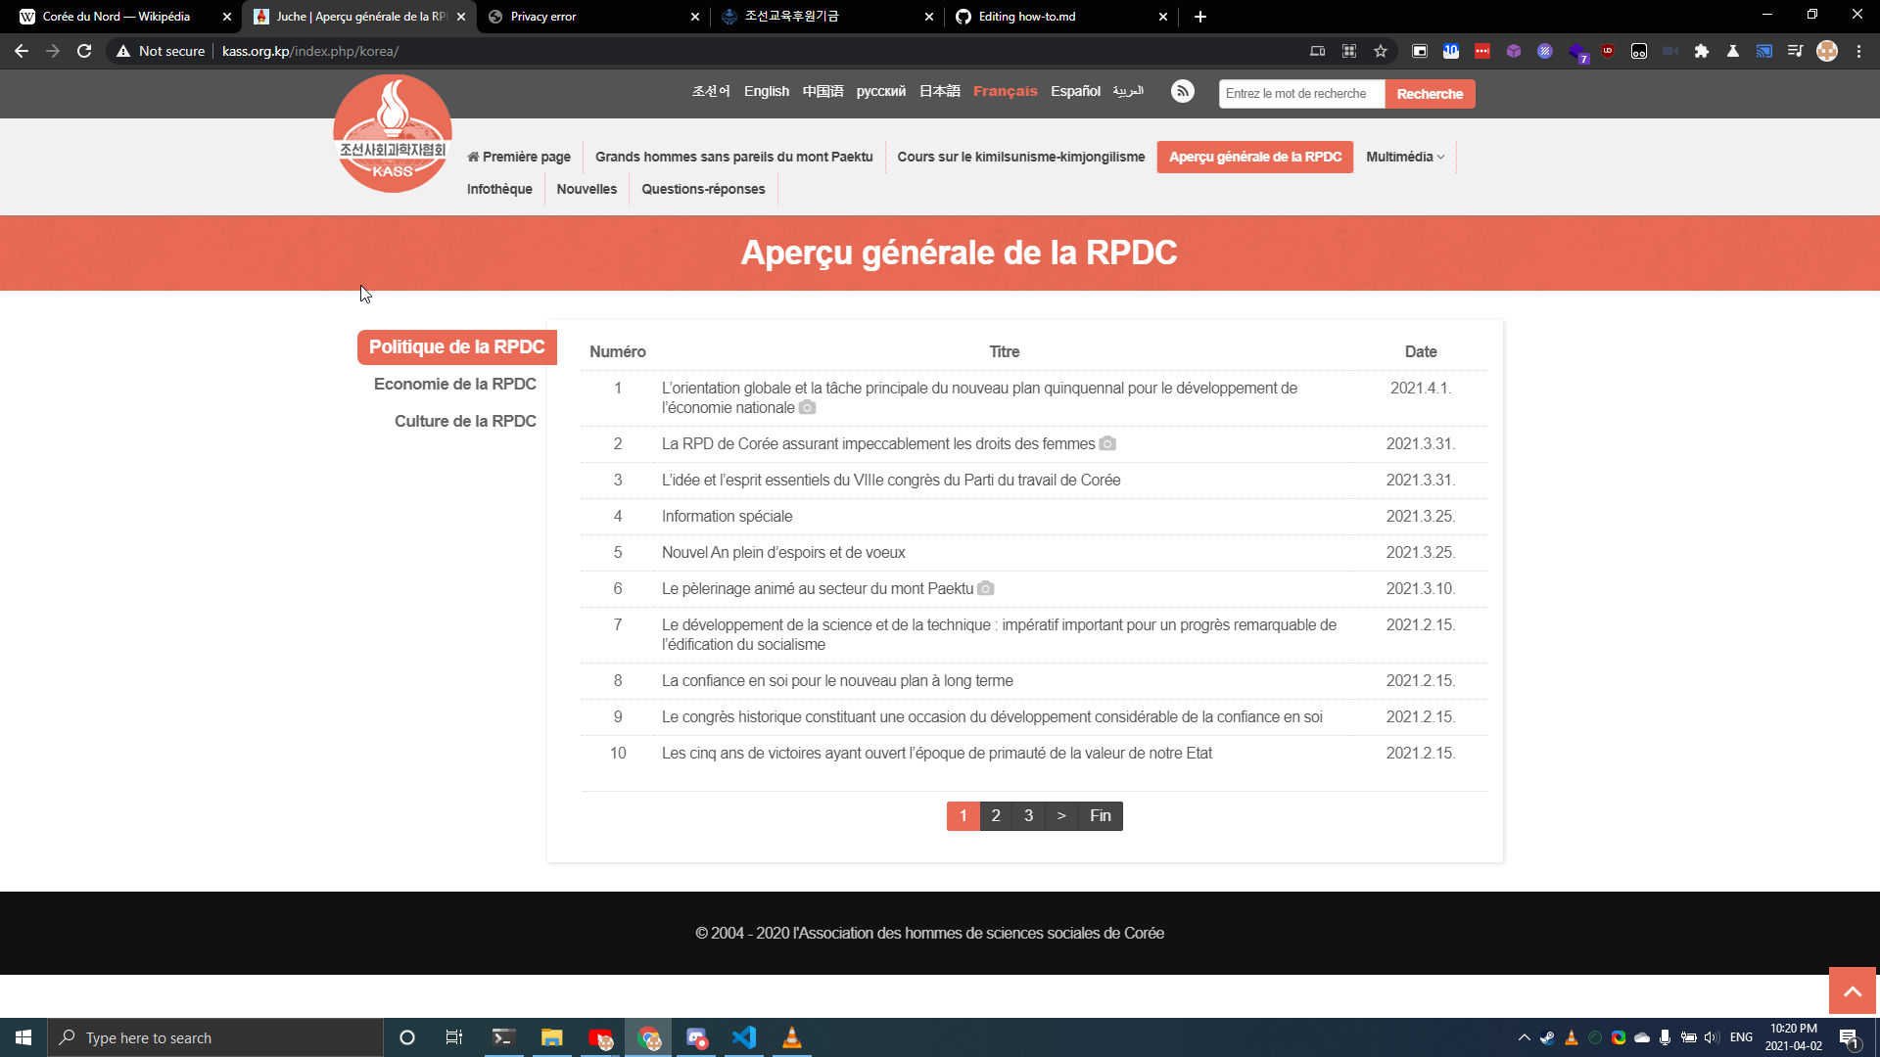Open Visual Studio Code from taskbar
The image size is (1880, 1057).
744,1037
